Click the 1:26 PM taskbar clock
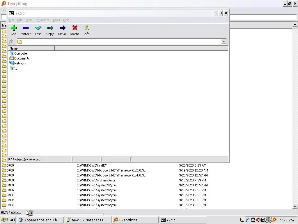This screenshot has width=298, height=224. tap(287, 220)
